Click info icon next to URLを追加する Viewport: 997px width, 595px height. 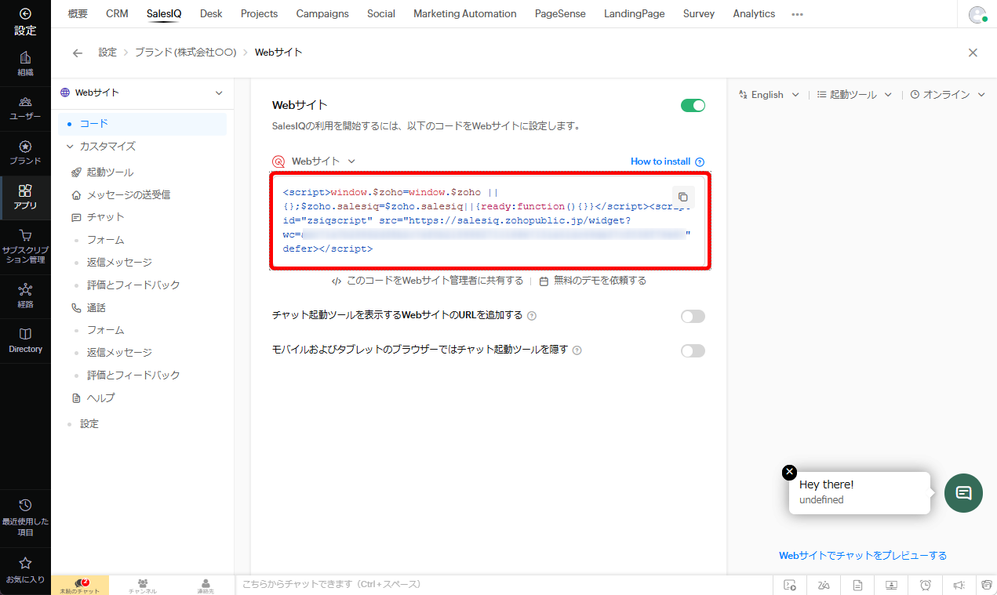(x=532, y=316)
